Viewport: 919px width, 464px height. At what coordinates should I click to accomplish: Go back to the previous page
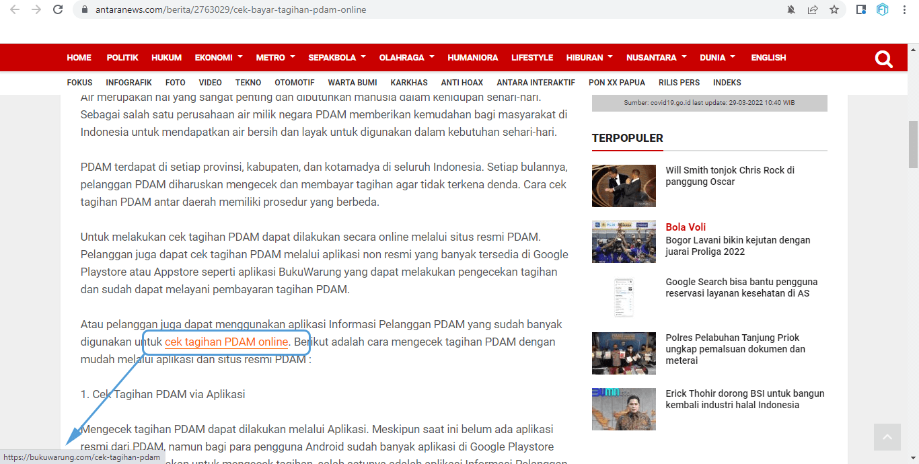(x=15, y=9)
